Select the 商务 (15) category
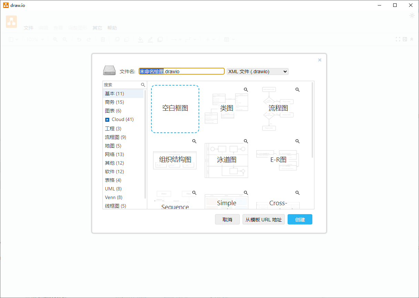 click(123, 102)
